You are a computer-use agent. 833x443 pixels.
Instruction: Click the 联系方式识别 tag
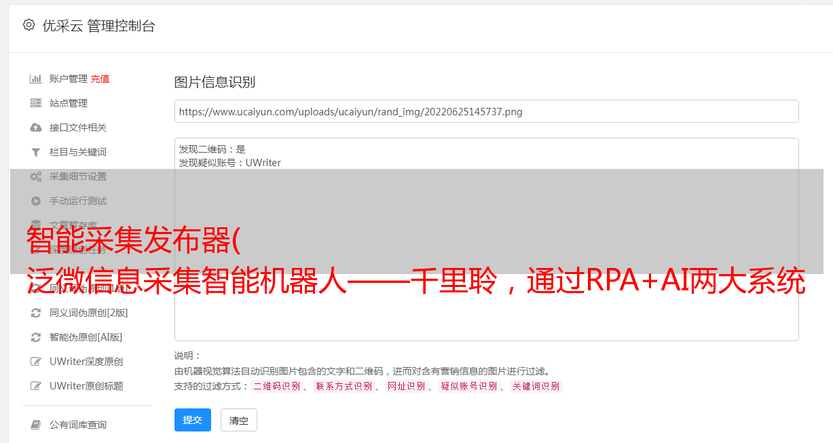point(344,386)
